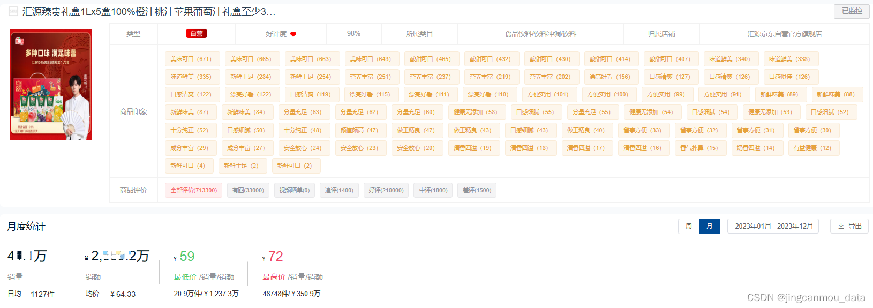Select the 差评(1500) review filter
This screenshot has width=873, height=308.
coord(477,190)
